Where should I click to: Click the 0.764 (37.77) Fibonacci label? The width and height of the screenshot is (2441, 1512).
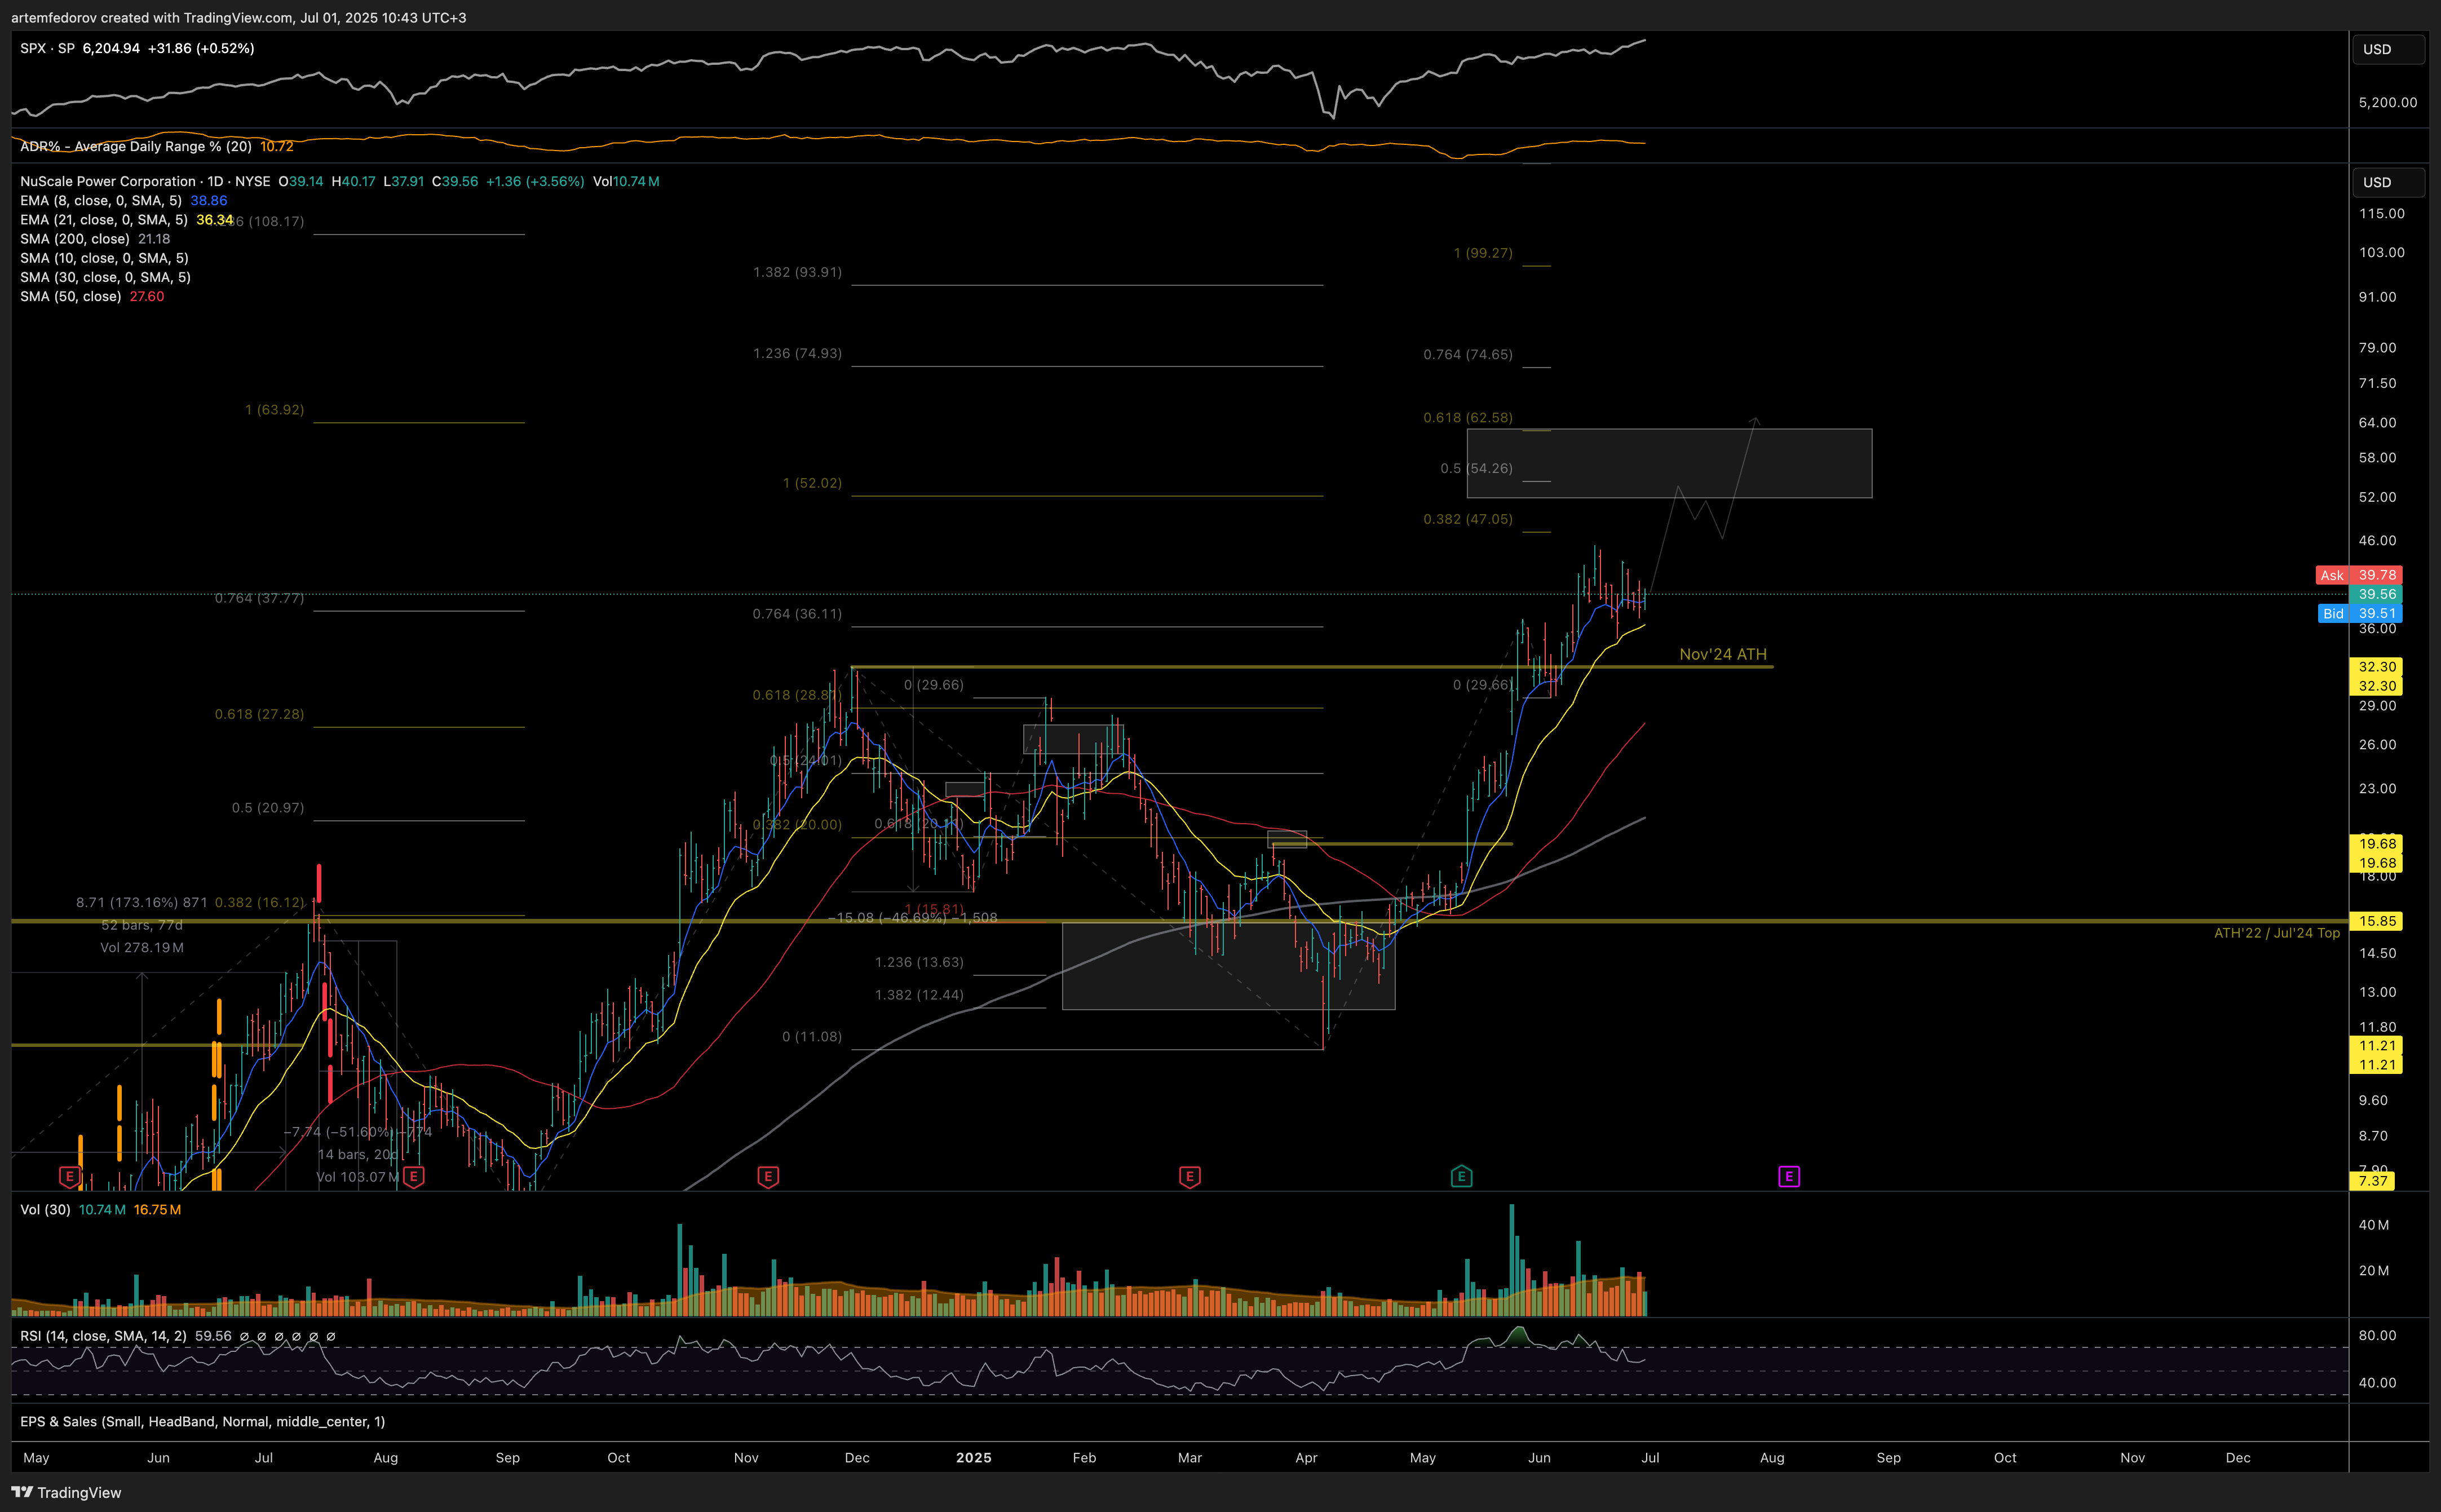259,598
